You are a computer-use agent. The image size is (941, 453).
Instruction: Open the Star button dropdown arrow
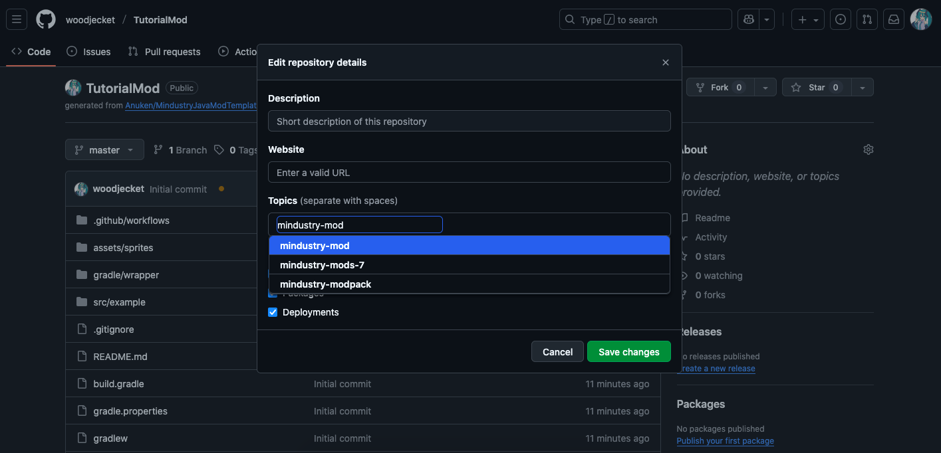pyautogui.click(x=863, y=87)
